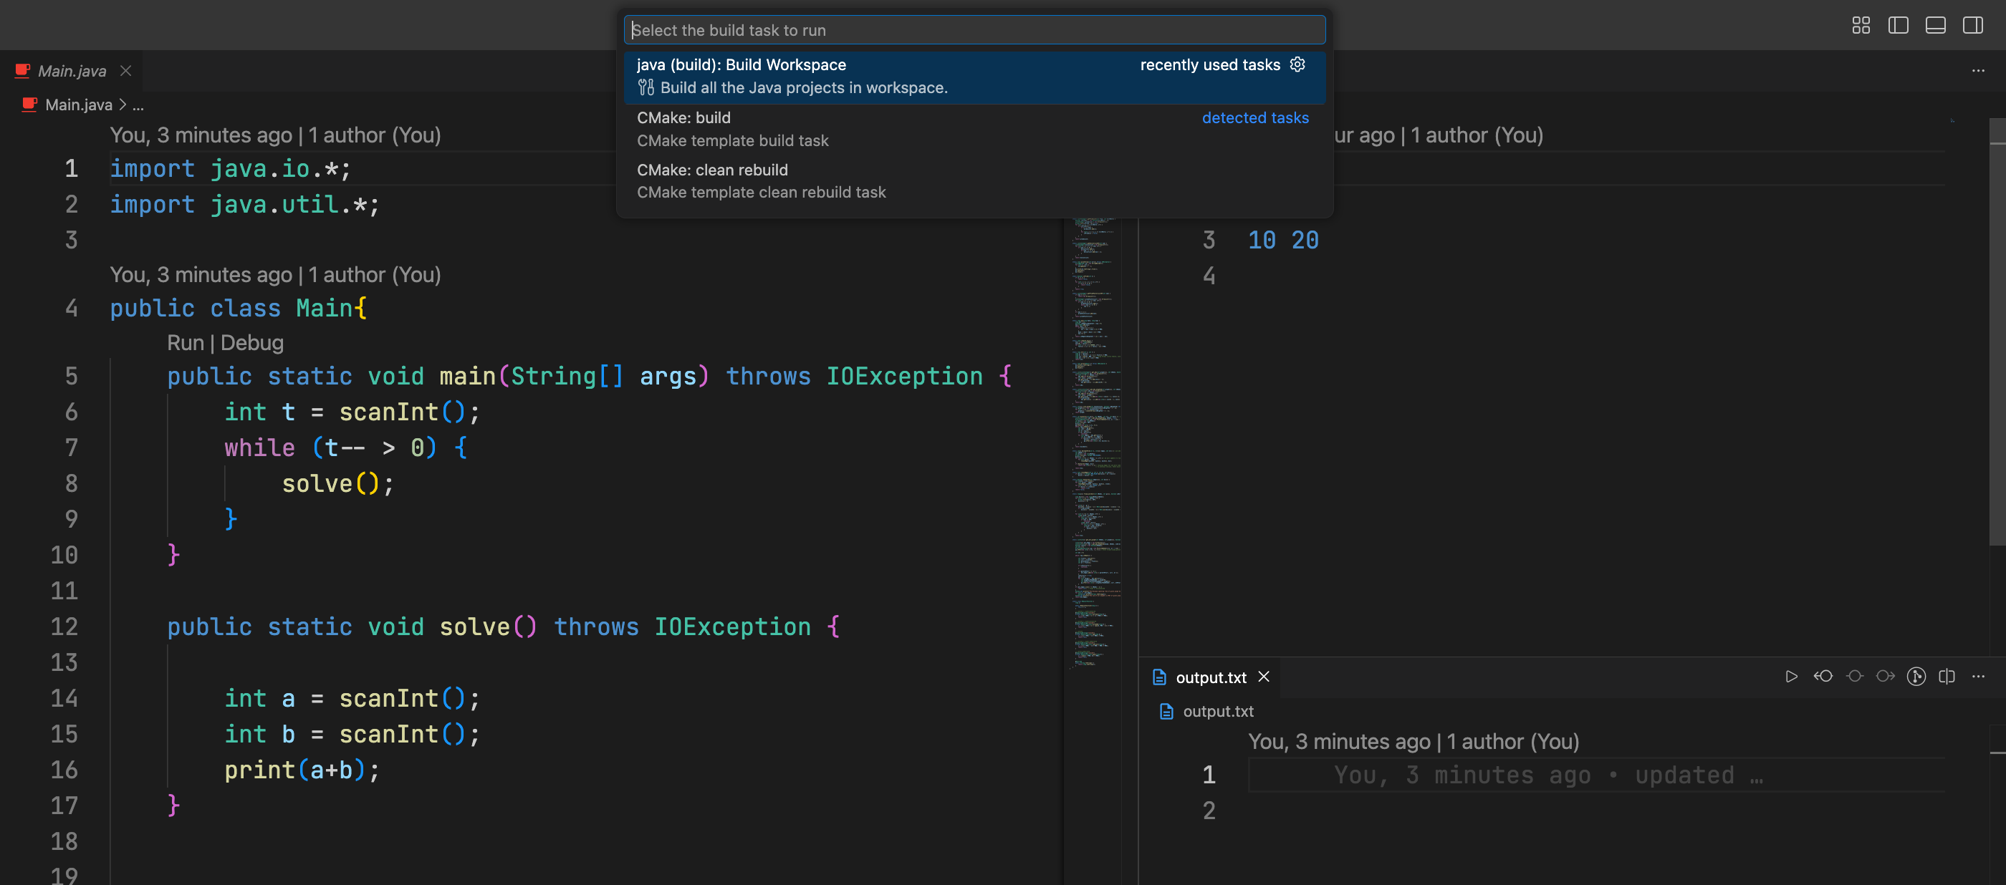The image size is (2006, 885).
Task: Click the Git commit graph circle icon
Action: pyautogui.click(x=1916, y=677)
